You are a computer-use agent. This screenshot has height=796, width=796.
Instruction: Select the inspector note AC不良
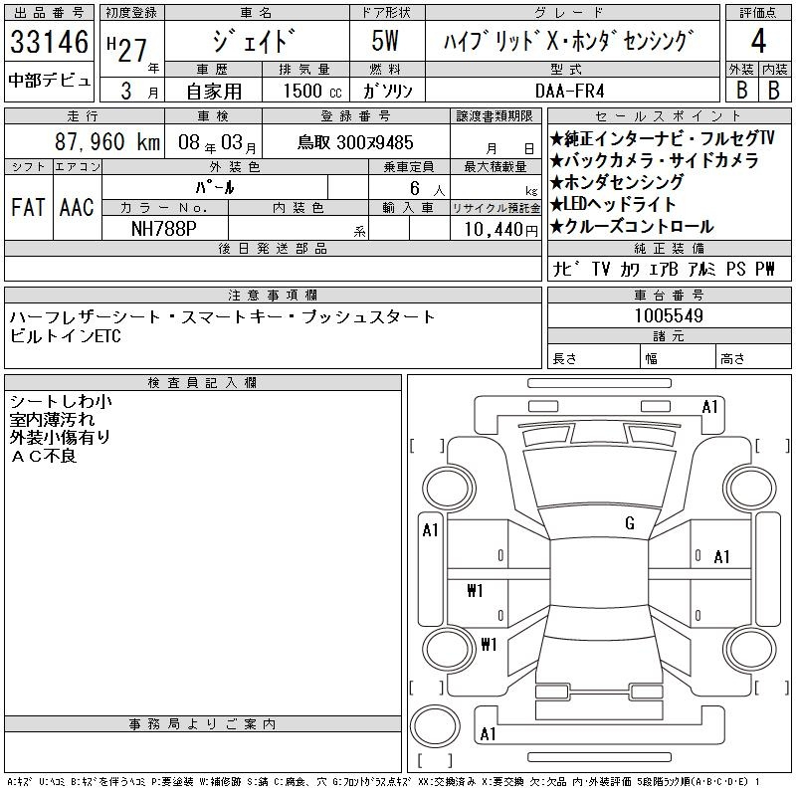click(x=43, y=456)
